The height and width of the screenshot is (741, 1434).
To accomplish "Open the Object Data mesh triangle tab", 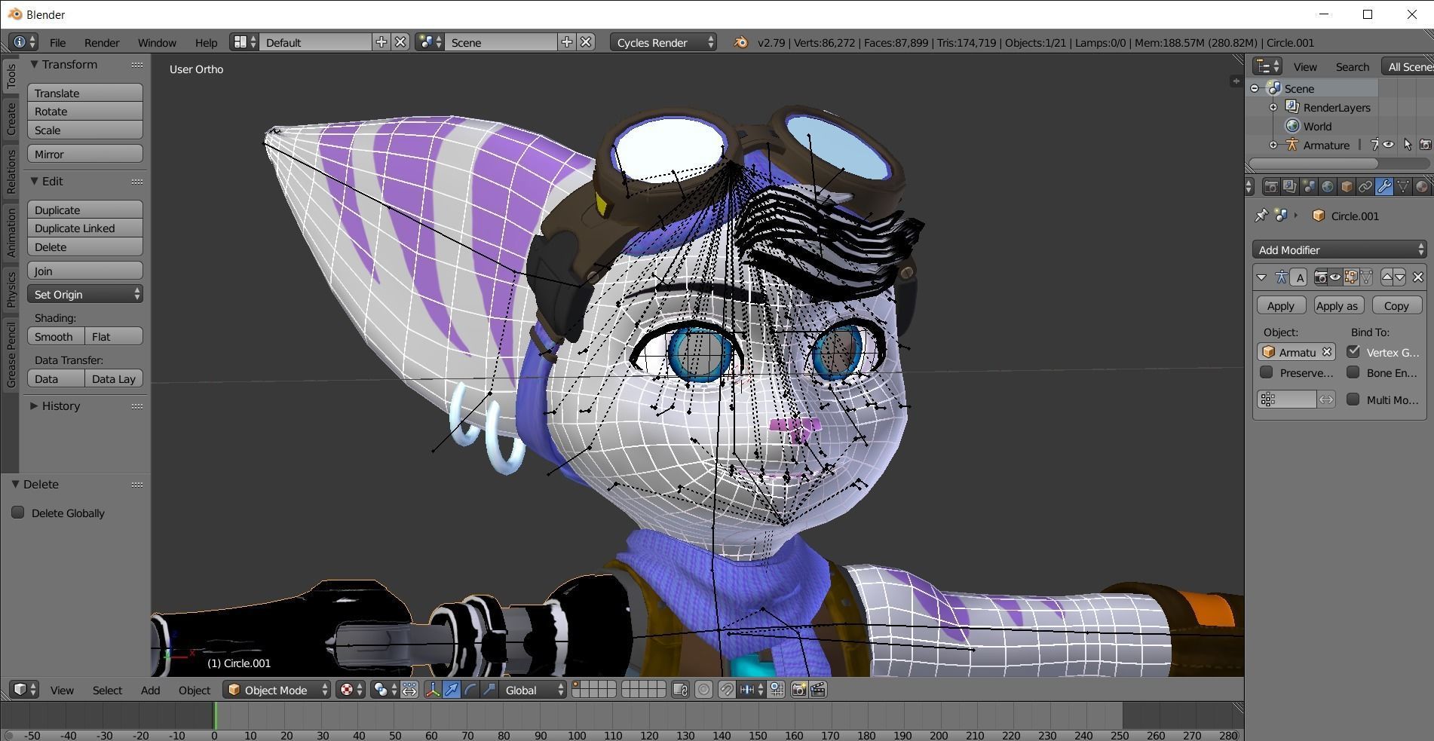I will (1403, 186).
